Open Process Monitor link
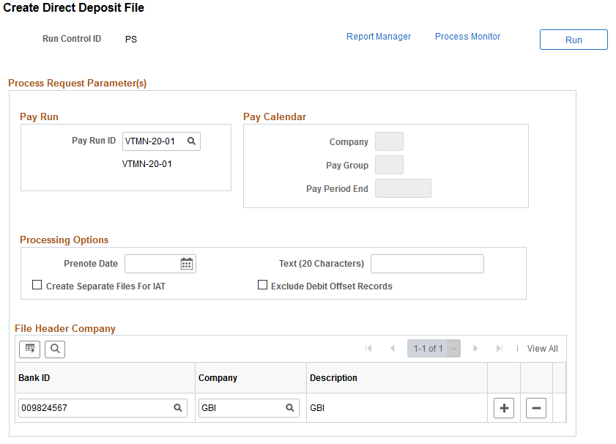This screenshot has height=444, width=616. click(467, 37)
